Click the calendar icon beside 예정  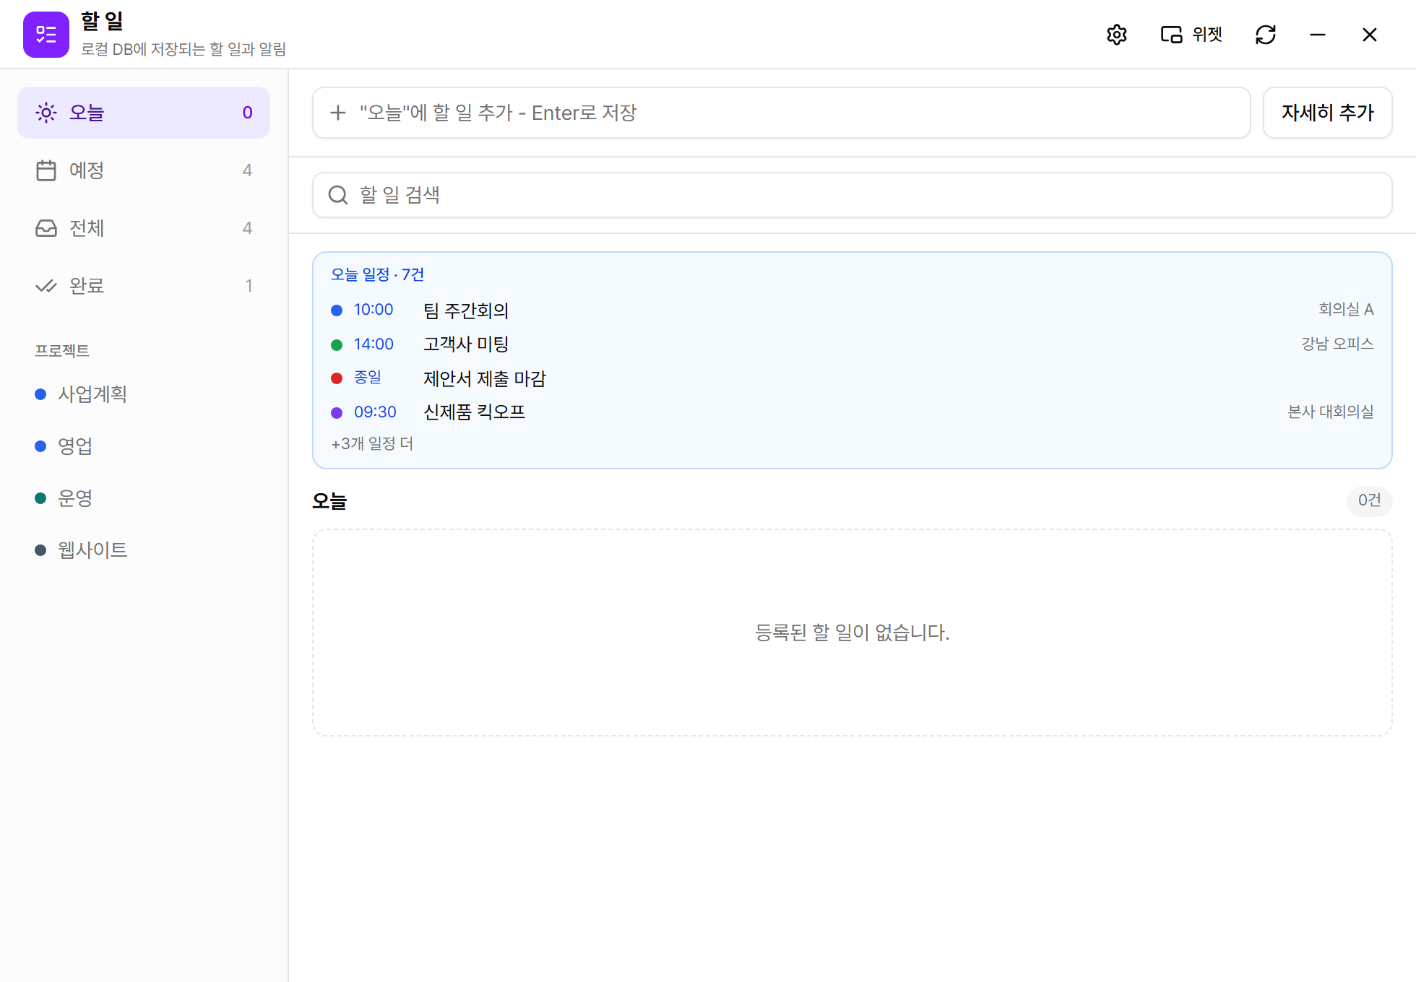click(x=46, y=170)
